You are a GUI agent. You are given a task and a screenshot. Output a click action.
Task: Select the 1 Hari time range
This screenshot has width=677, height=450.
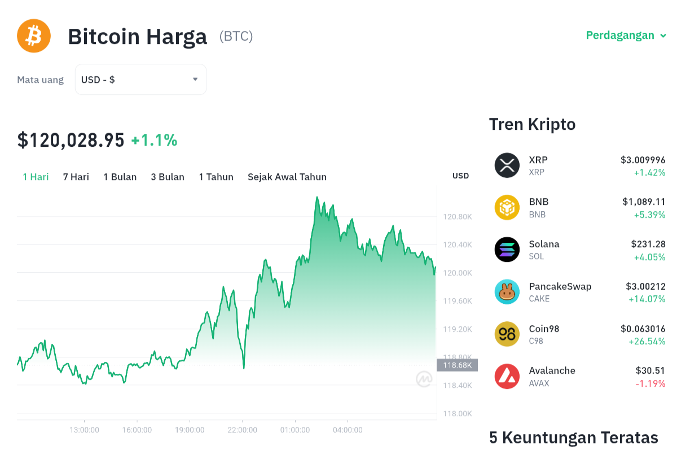coord(36,177)
